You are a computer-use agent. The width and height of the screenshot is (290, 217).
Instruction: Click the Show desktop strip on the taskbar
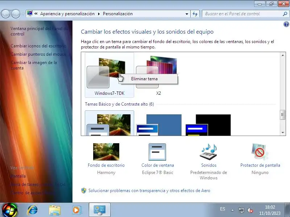287,210
